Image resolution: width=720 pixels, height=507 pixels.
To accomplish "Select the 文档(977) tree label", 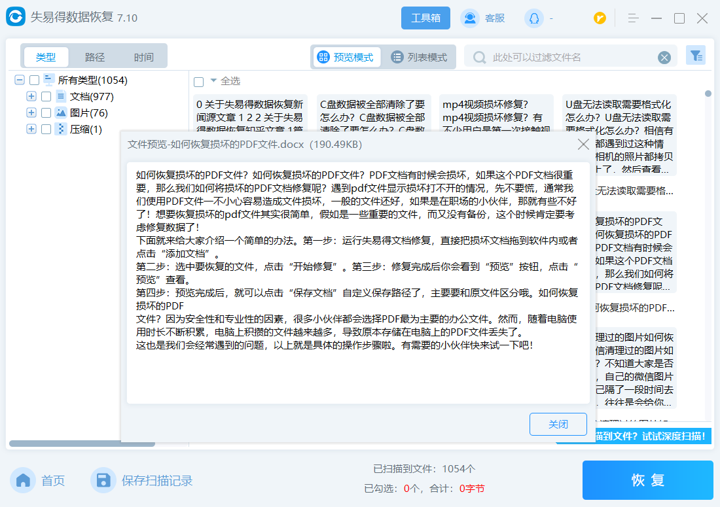I will point(92,96).
